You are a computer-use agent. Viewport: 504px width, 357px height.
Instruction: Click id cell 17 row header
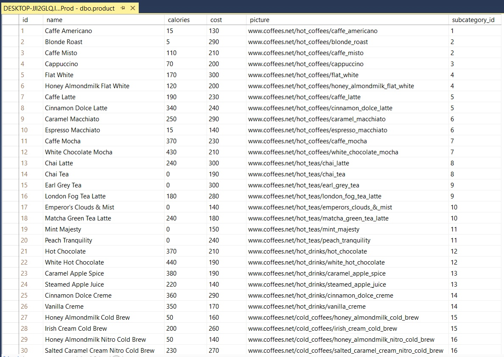31,207
